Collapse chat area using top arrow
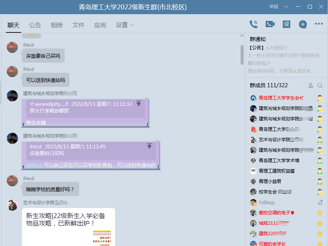 242,36
